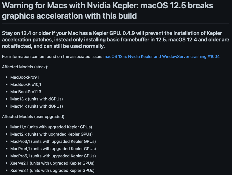Select the MacBookPro10,1 list item
This screenshot has width=232, height=175.
click(x=26, y=84)
